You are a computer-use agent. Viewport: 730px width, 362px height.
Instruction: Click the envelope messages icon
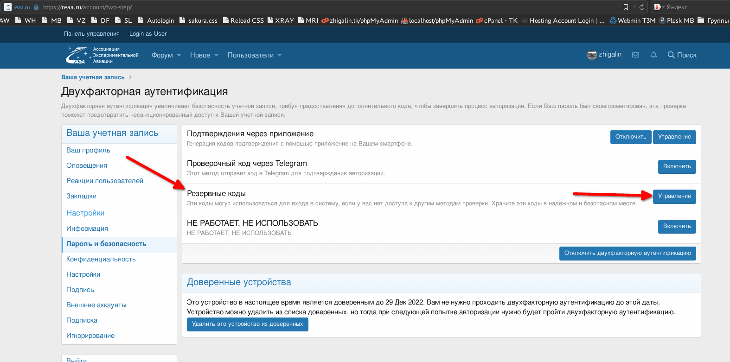[635, 55]
